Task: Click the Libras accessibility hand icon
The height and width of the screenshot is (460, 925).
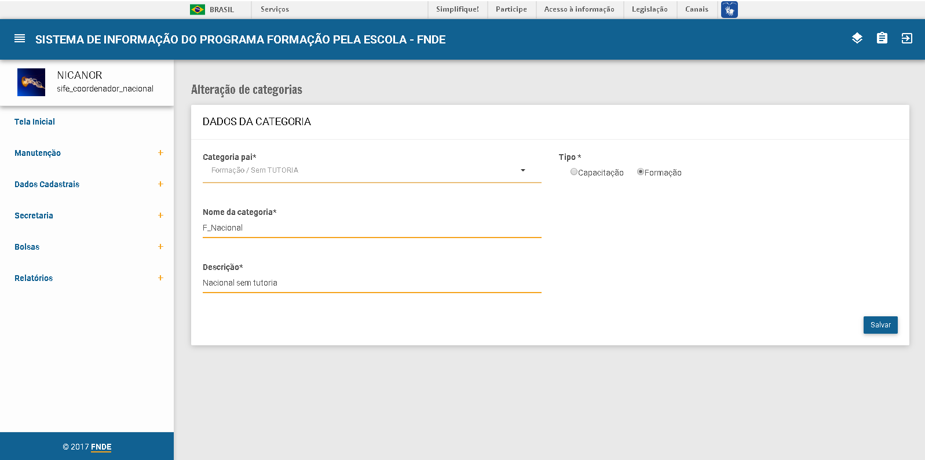Action: pos(729,9)
